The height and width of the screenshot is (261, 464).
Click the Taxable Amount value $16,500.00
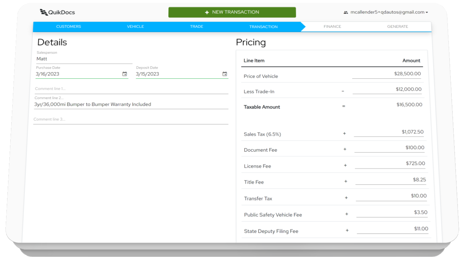point(409,105)
